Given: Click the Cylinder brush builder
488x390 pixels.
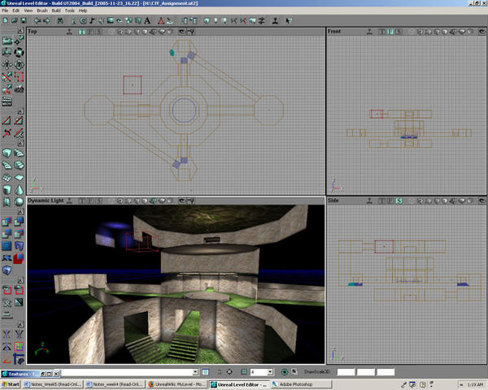Looking at the screenshot, I should [7, 189].
